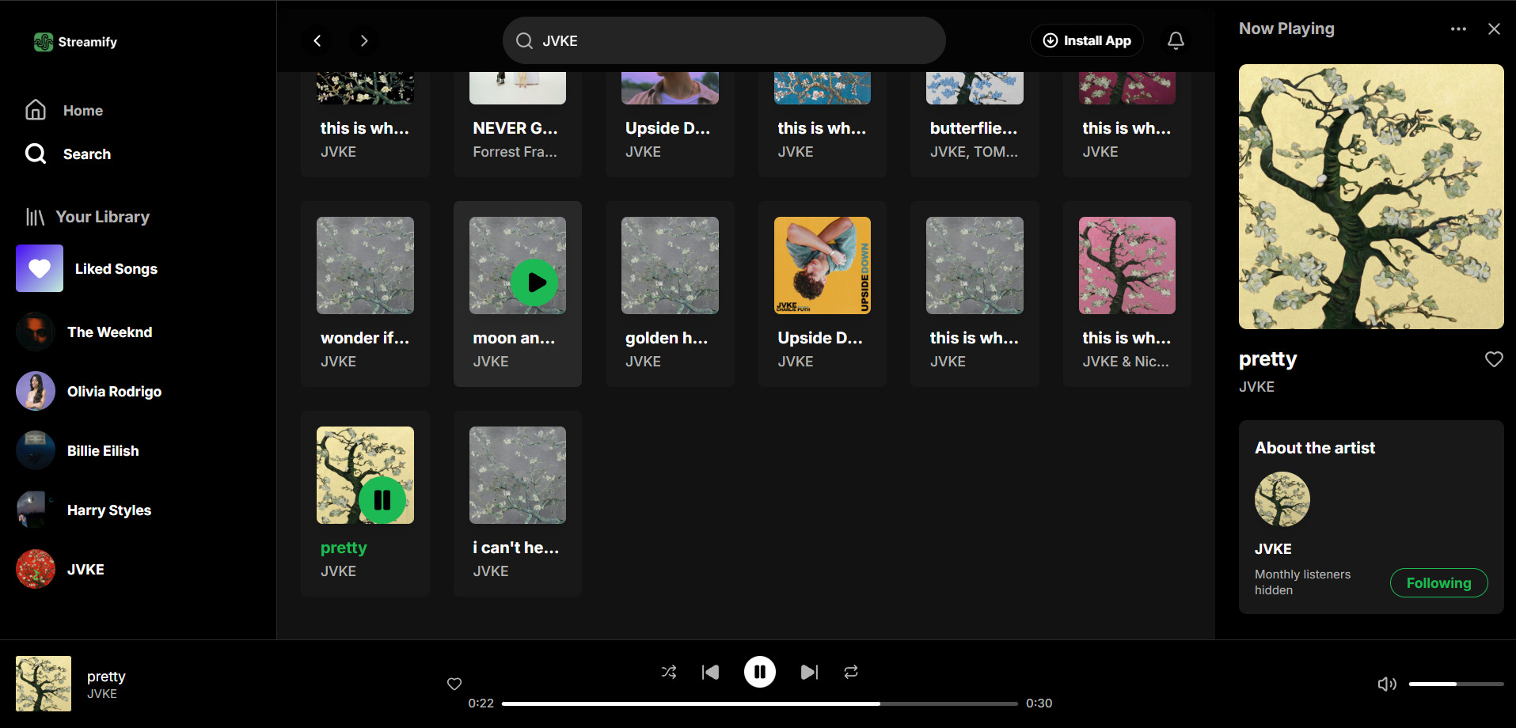Click the search field containing JVKE
This screenshot has height=728, width=1516.
pos(724,40)
